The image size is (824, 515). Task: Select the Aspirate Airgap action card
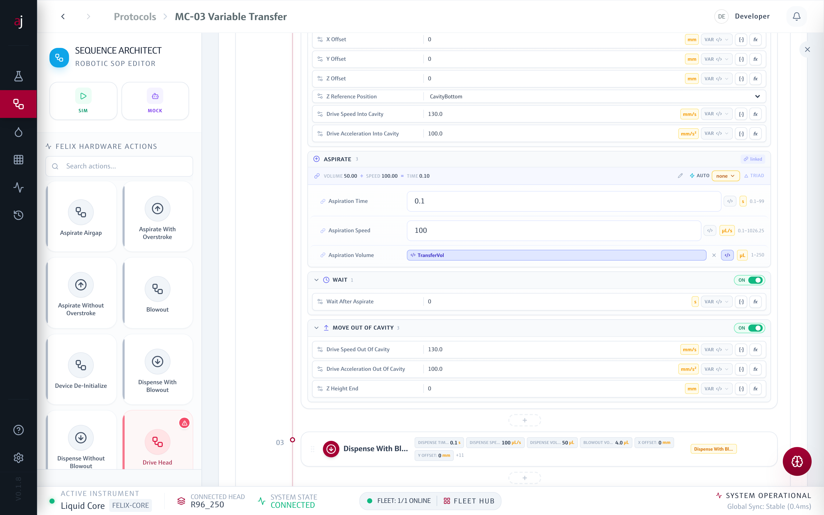click(x=81, y=217)
